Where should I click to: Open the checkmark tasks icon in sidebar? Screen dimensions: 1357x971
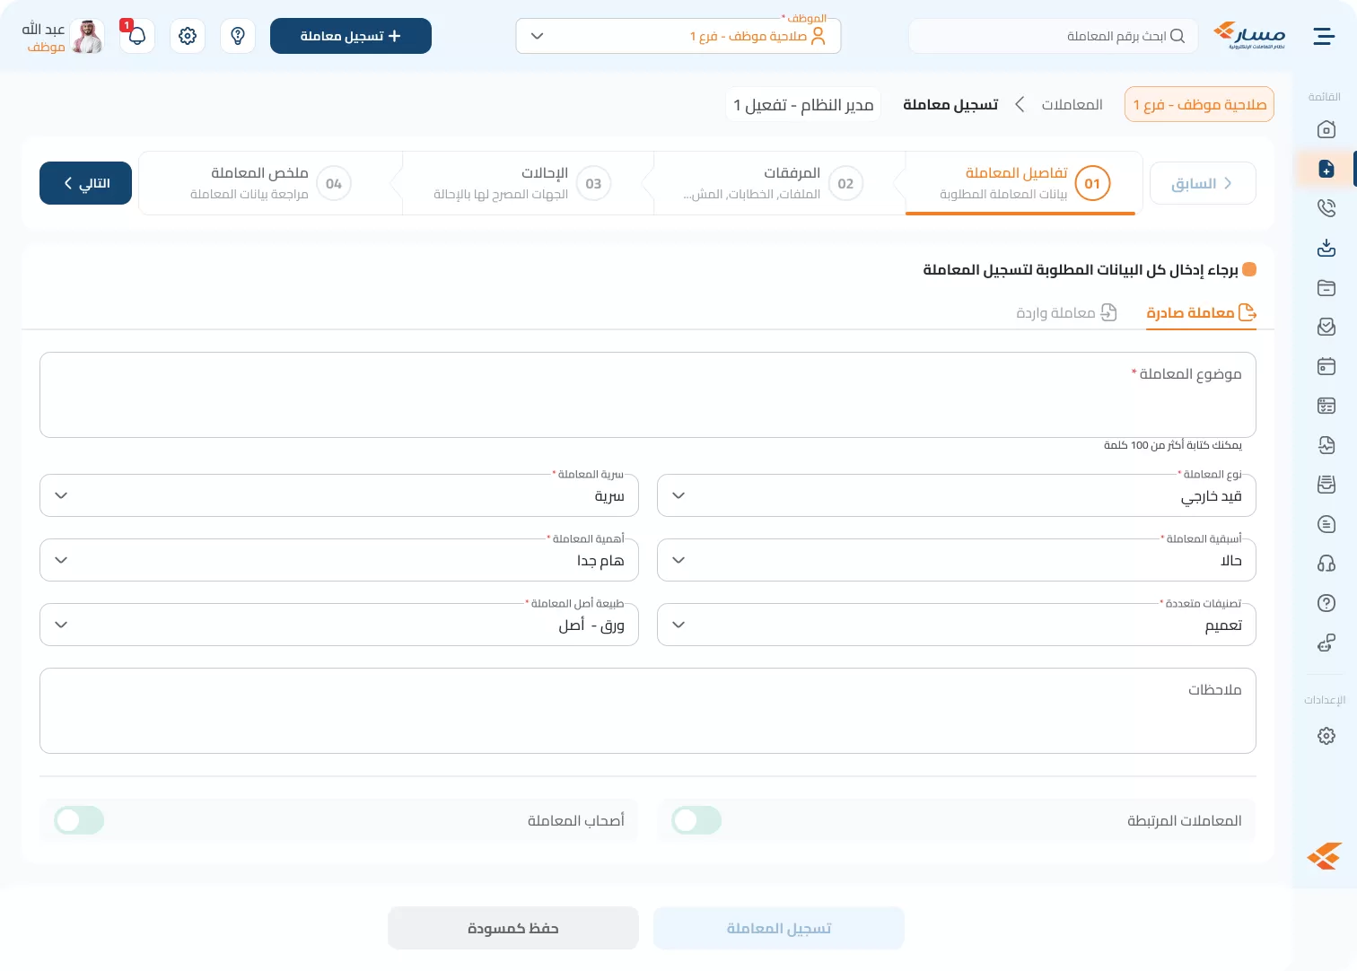(x=1326, y=327)
